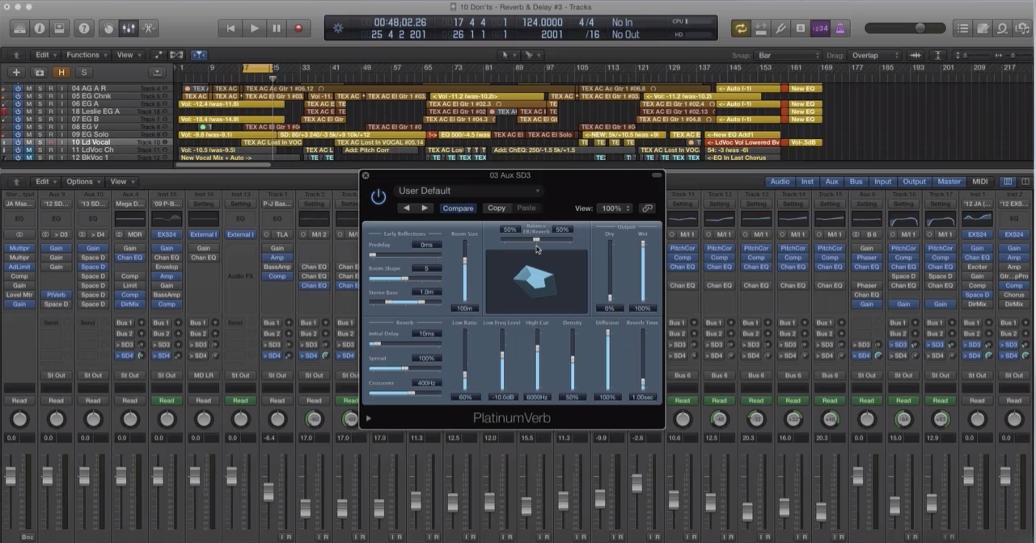This screenshot has width=1036, height=543.
Task: Click the Reverb Time slider handle
Action: pos(643,382)
